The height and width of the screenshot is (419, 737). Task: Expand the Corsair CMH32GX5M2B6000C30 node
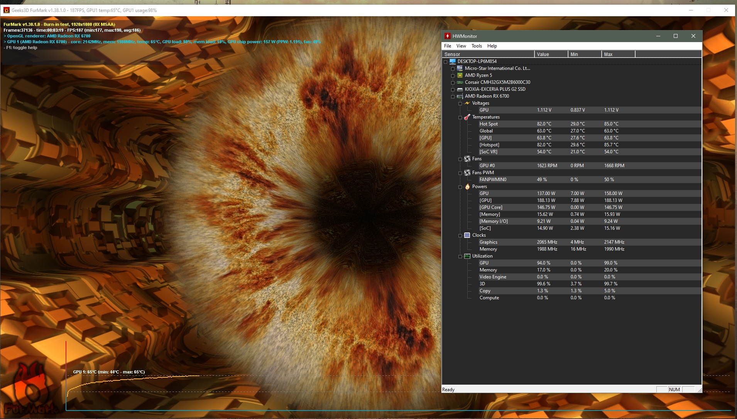pyautogui.click(x=453, y=83)
